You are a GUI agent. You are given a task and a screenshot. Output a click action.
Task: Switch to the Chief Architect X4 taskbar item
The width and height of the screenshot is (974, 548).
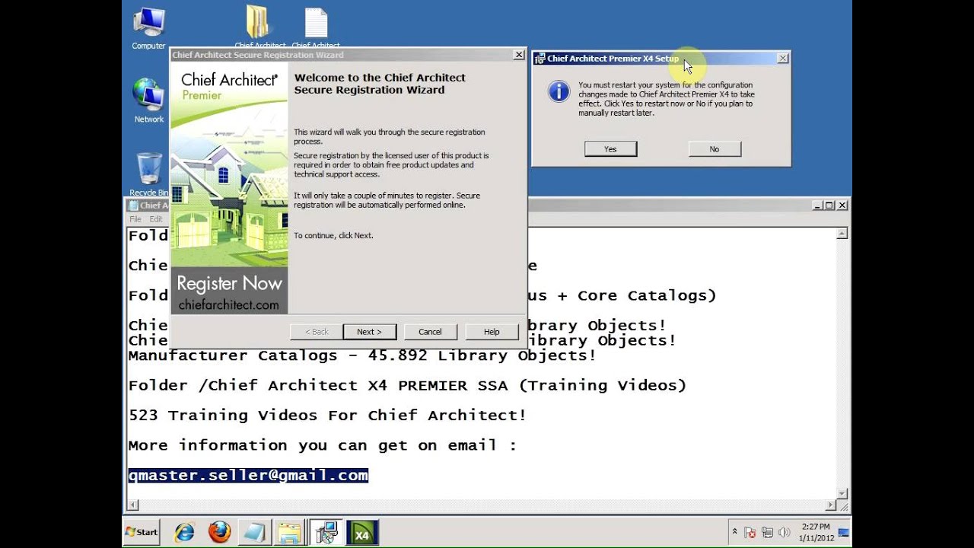[362, 532]
